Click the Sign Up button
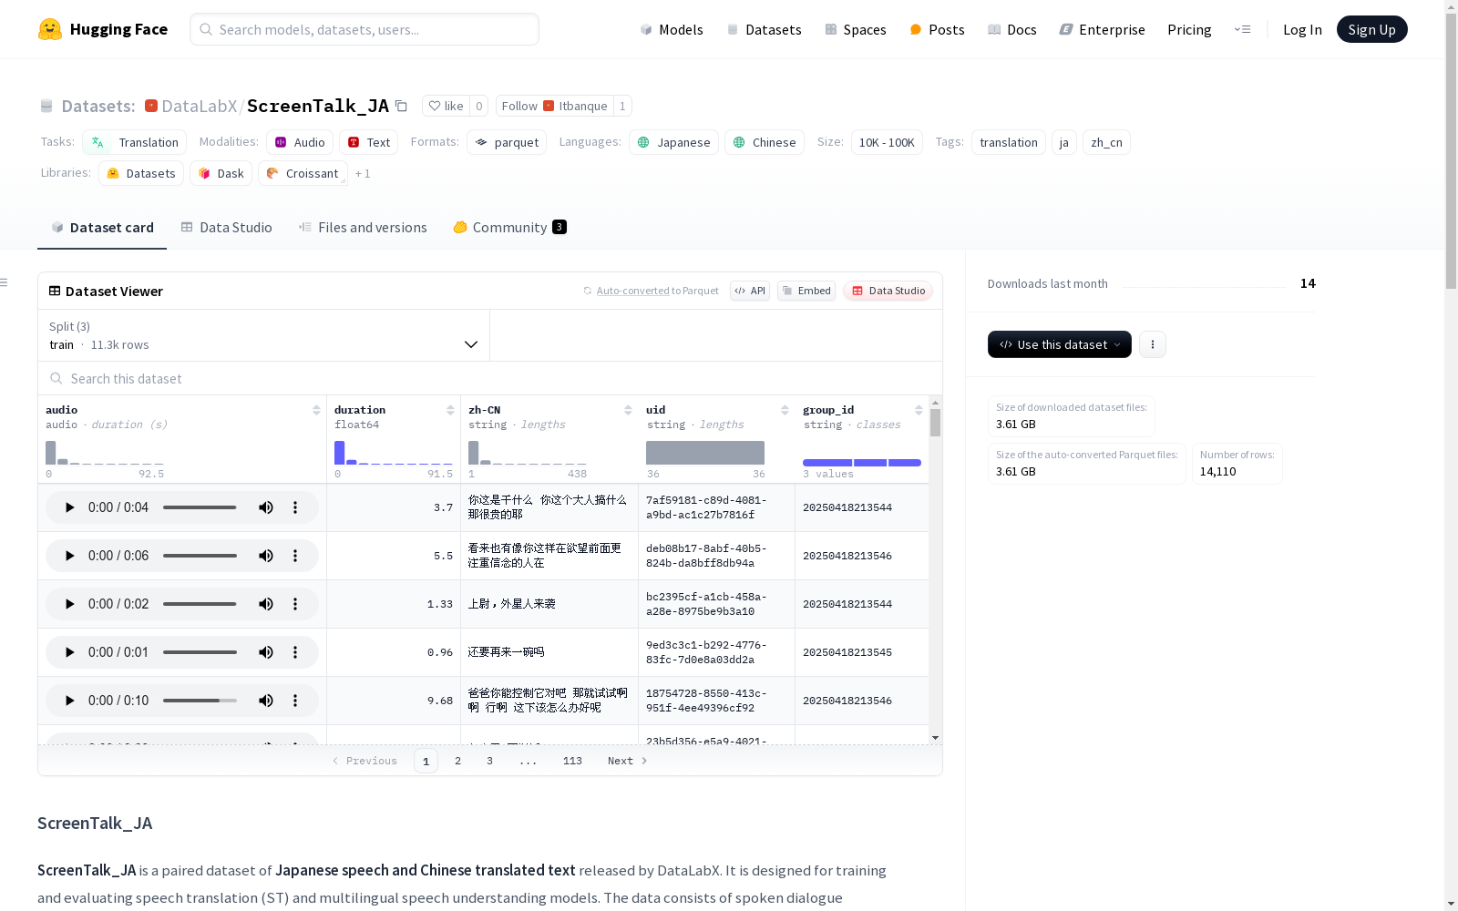This screenshot has height=911, width=1458. click(1371, 29)
